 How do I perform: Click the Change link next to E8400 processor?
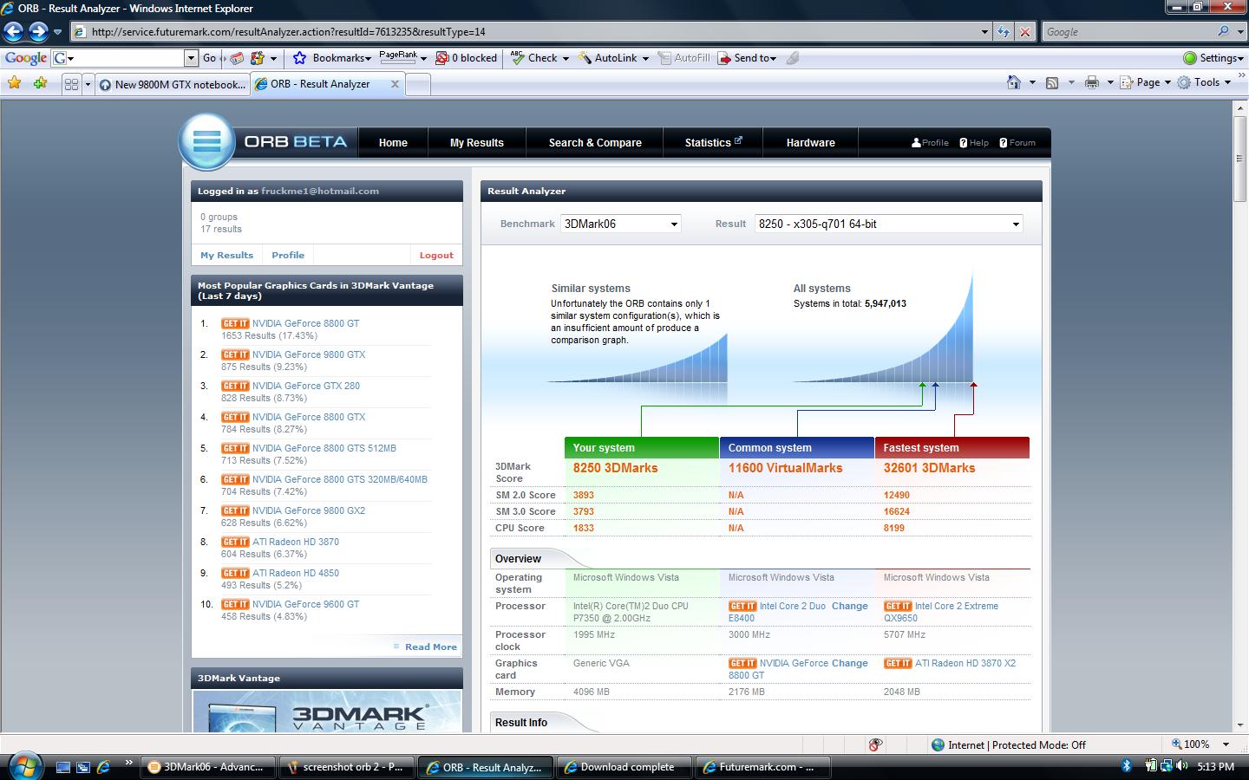[849, 606]
